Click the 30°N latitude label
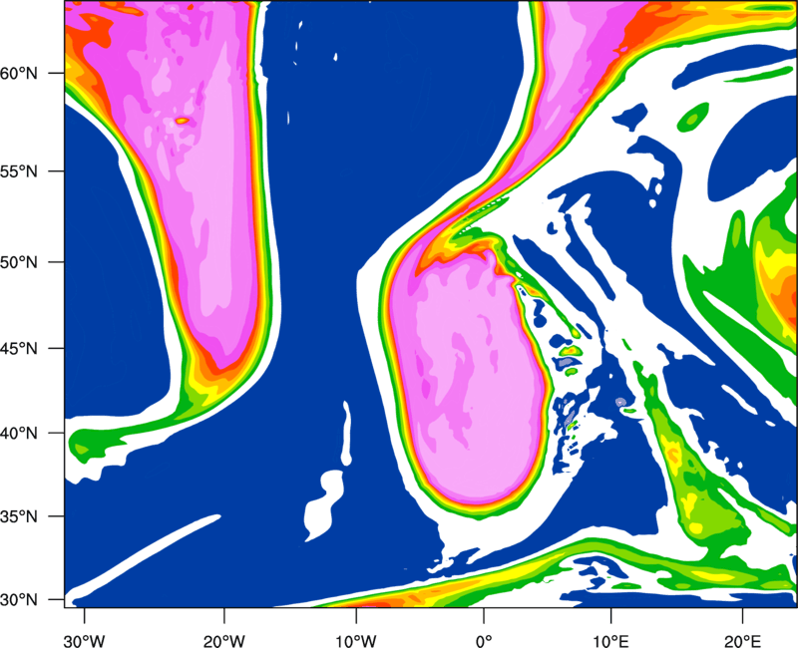Viewport: 798px width, 648px height. [19, 600]
